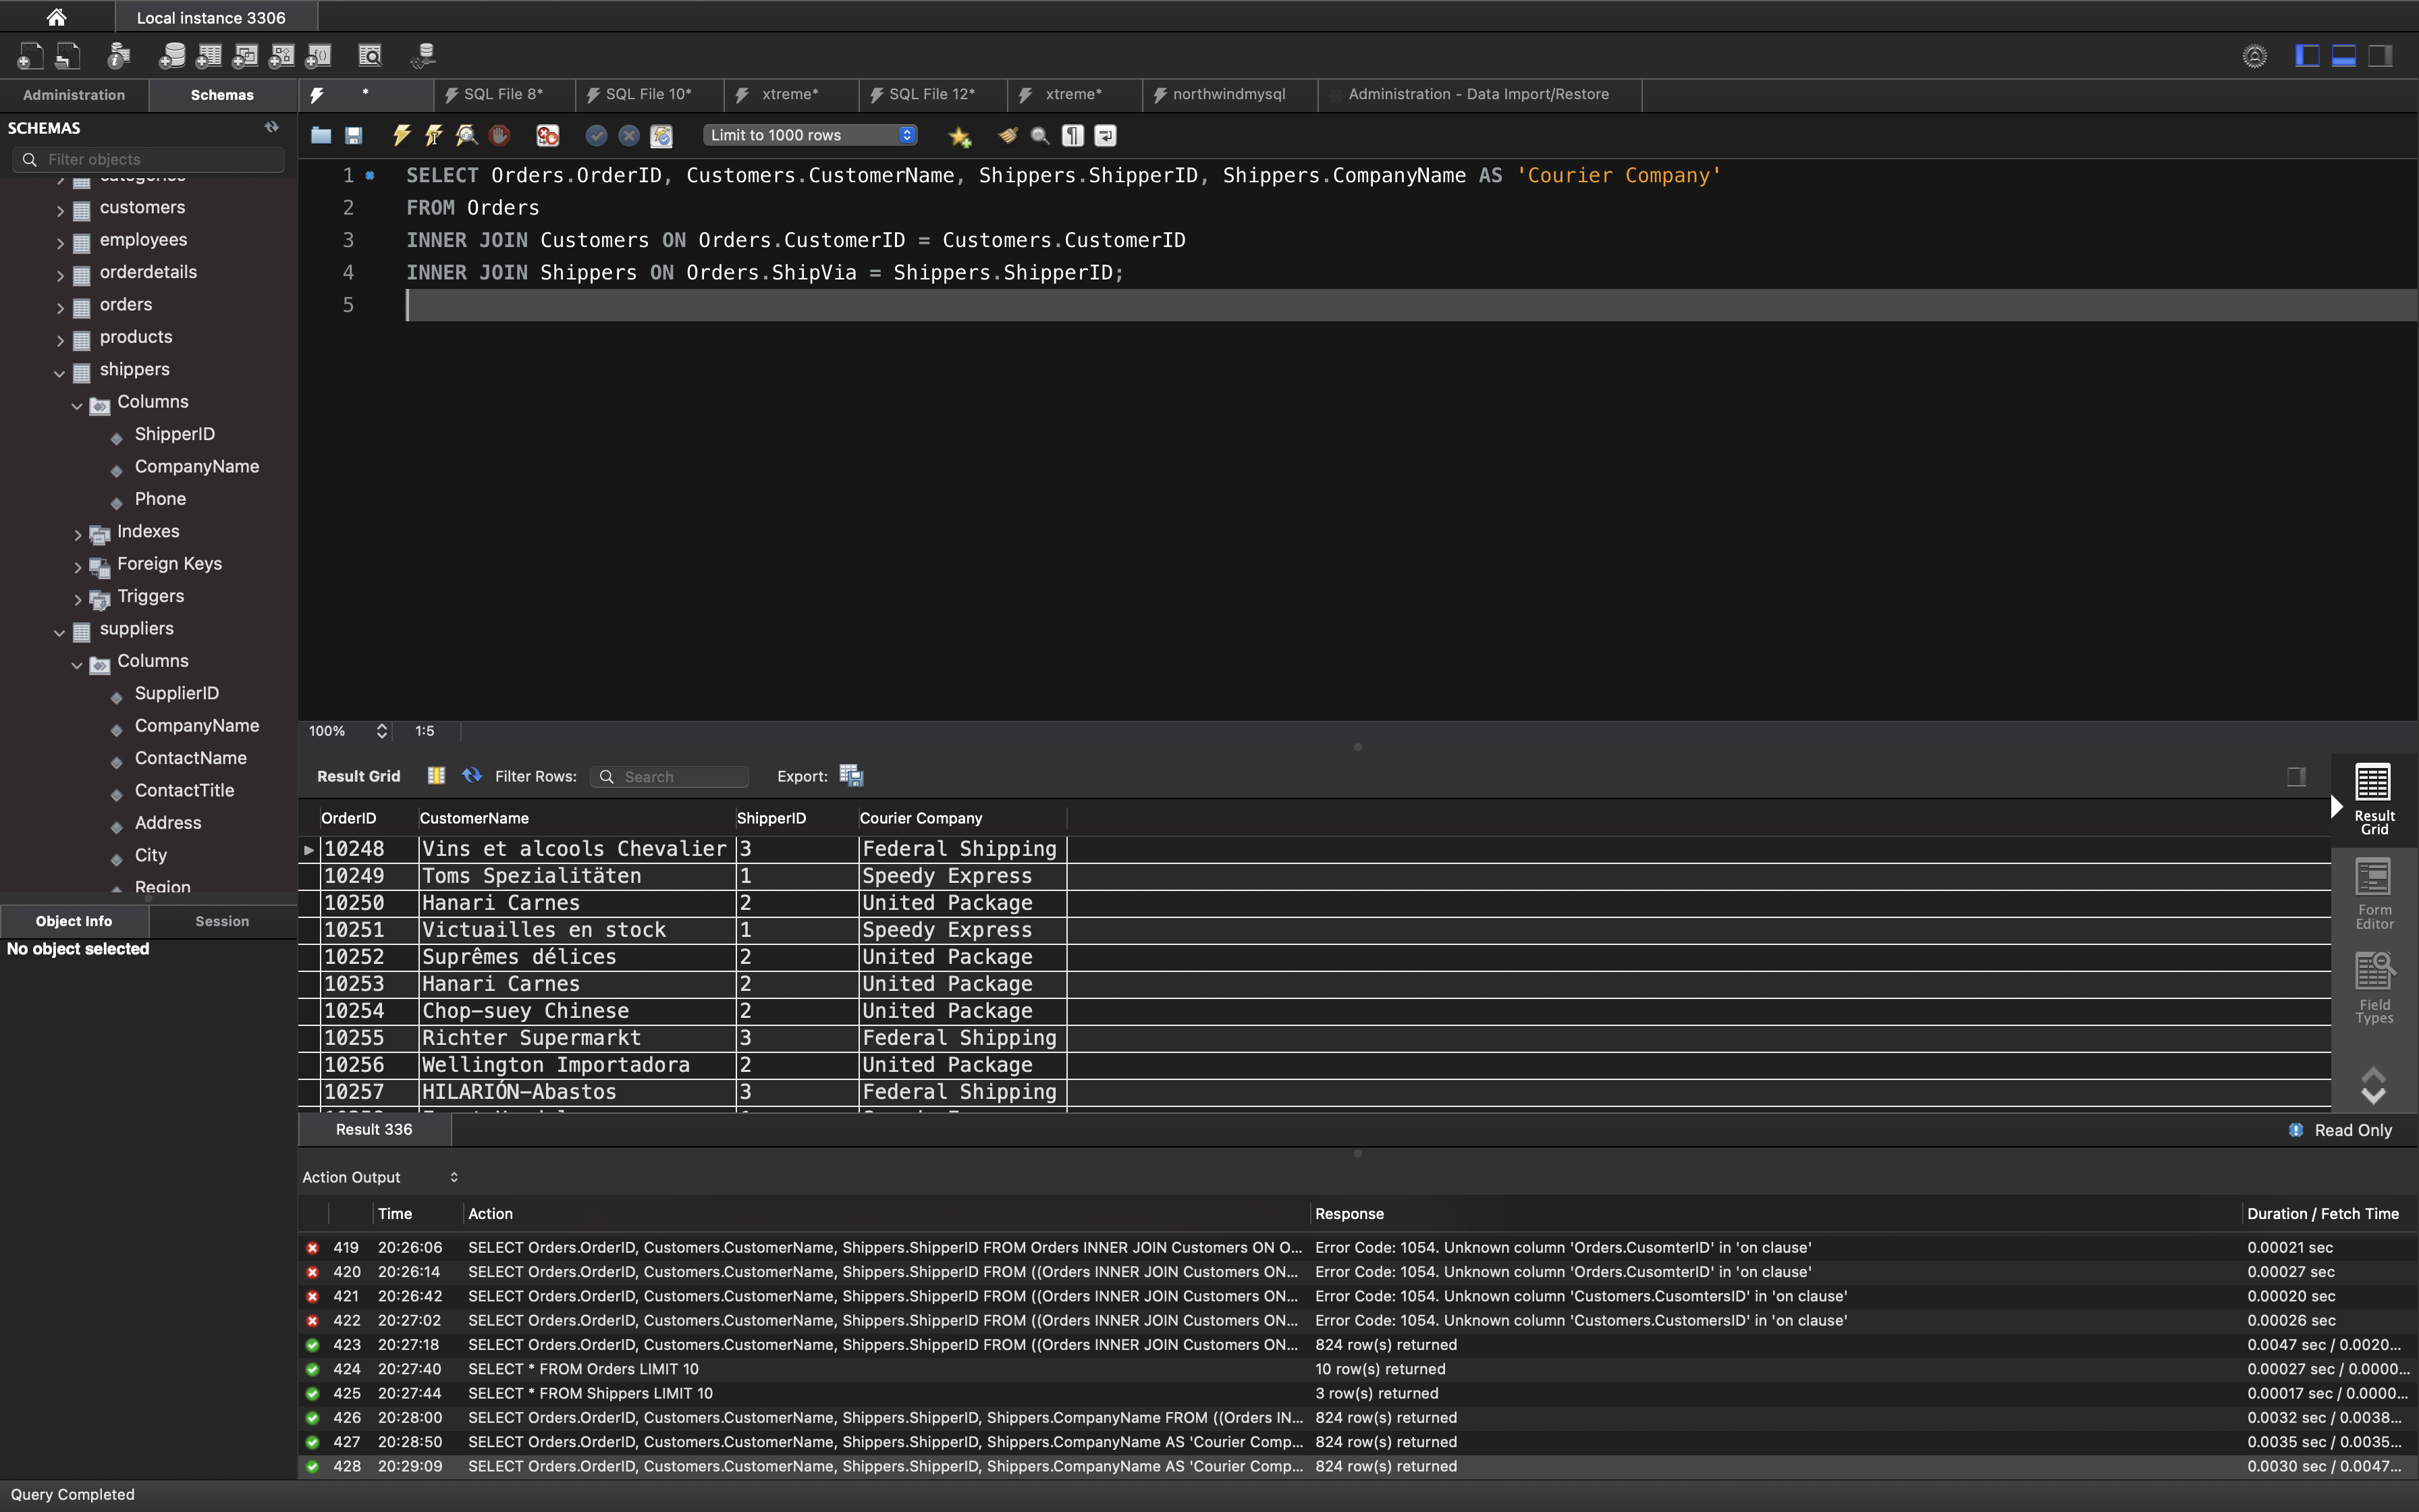The image size is (2419, 1512).
Task: Expand the Foreign Keys node
Action: (x=78, y=566)
